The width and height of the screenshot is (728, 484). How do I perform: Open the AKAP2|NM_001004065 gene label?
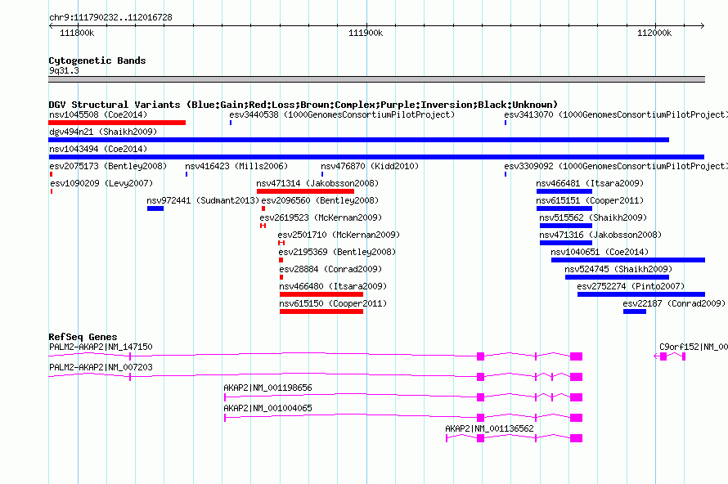pyautogui.click(x=268, y=408)
